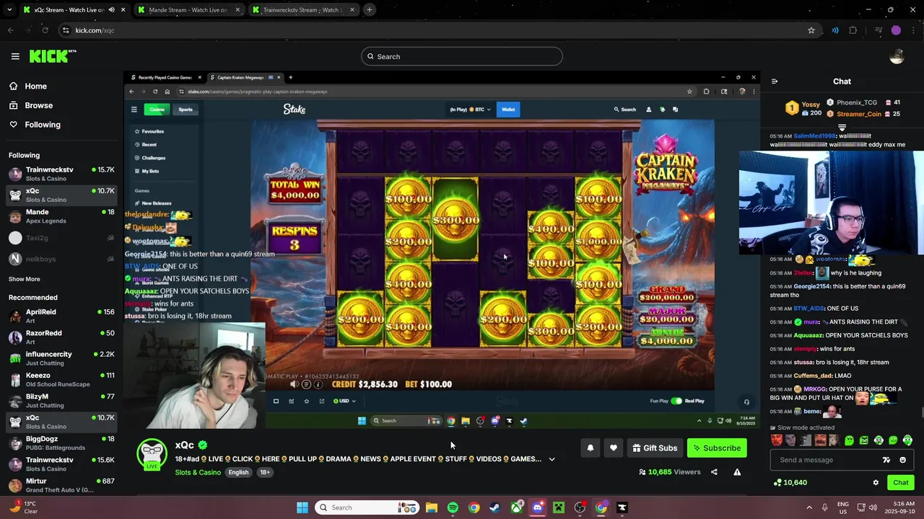Open Chrome tab search dropdown

(9, 10)
